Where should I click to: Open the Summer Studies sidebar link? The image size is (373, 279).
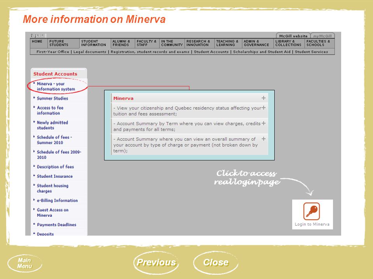tap(52, 98)
